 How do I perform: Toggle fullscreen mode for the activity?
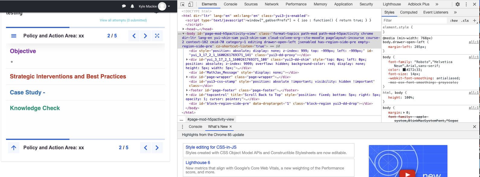coord(157,36)
